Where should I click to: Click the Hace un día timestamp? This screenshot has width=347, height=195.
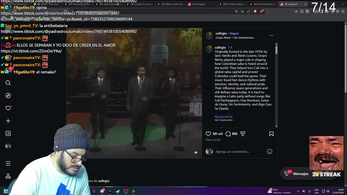pos(213,140)
